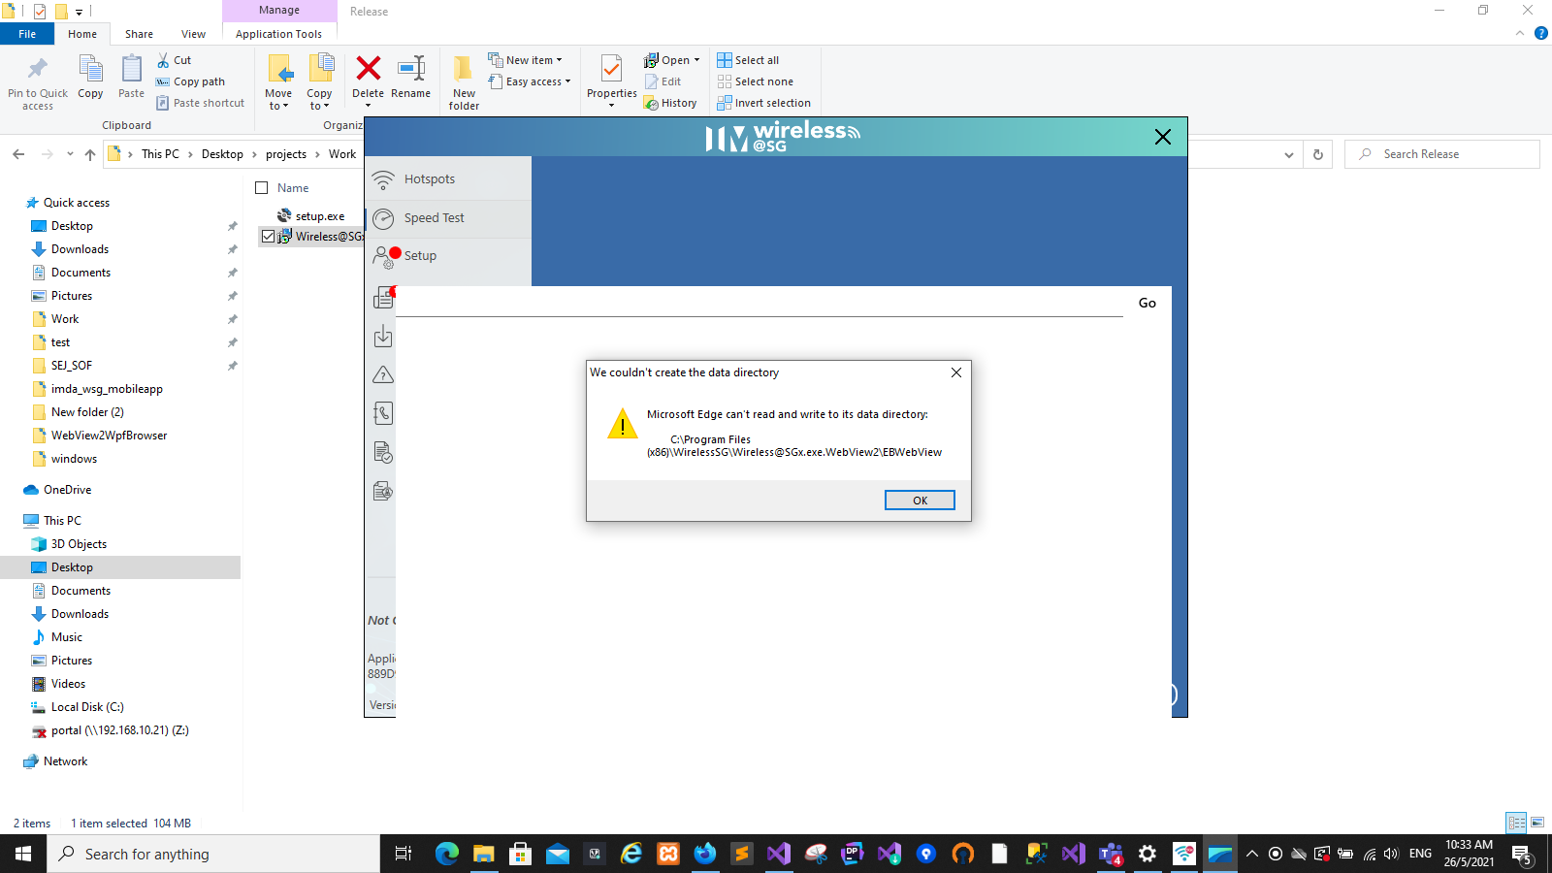The height and width of the screenshot is (873, 1552).
Task: Switch to the large icons view layout
Action: (1537, 823)
